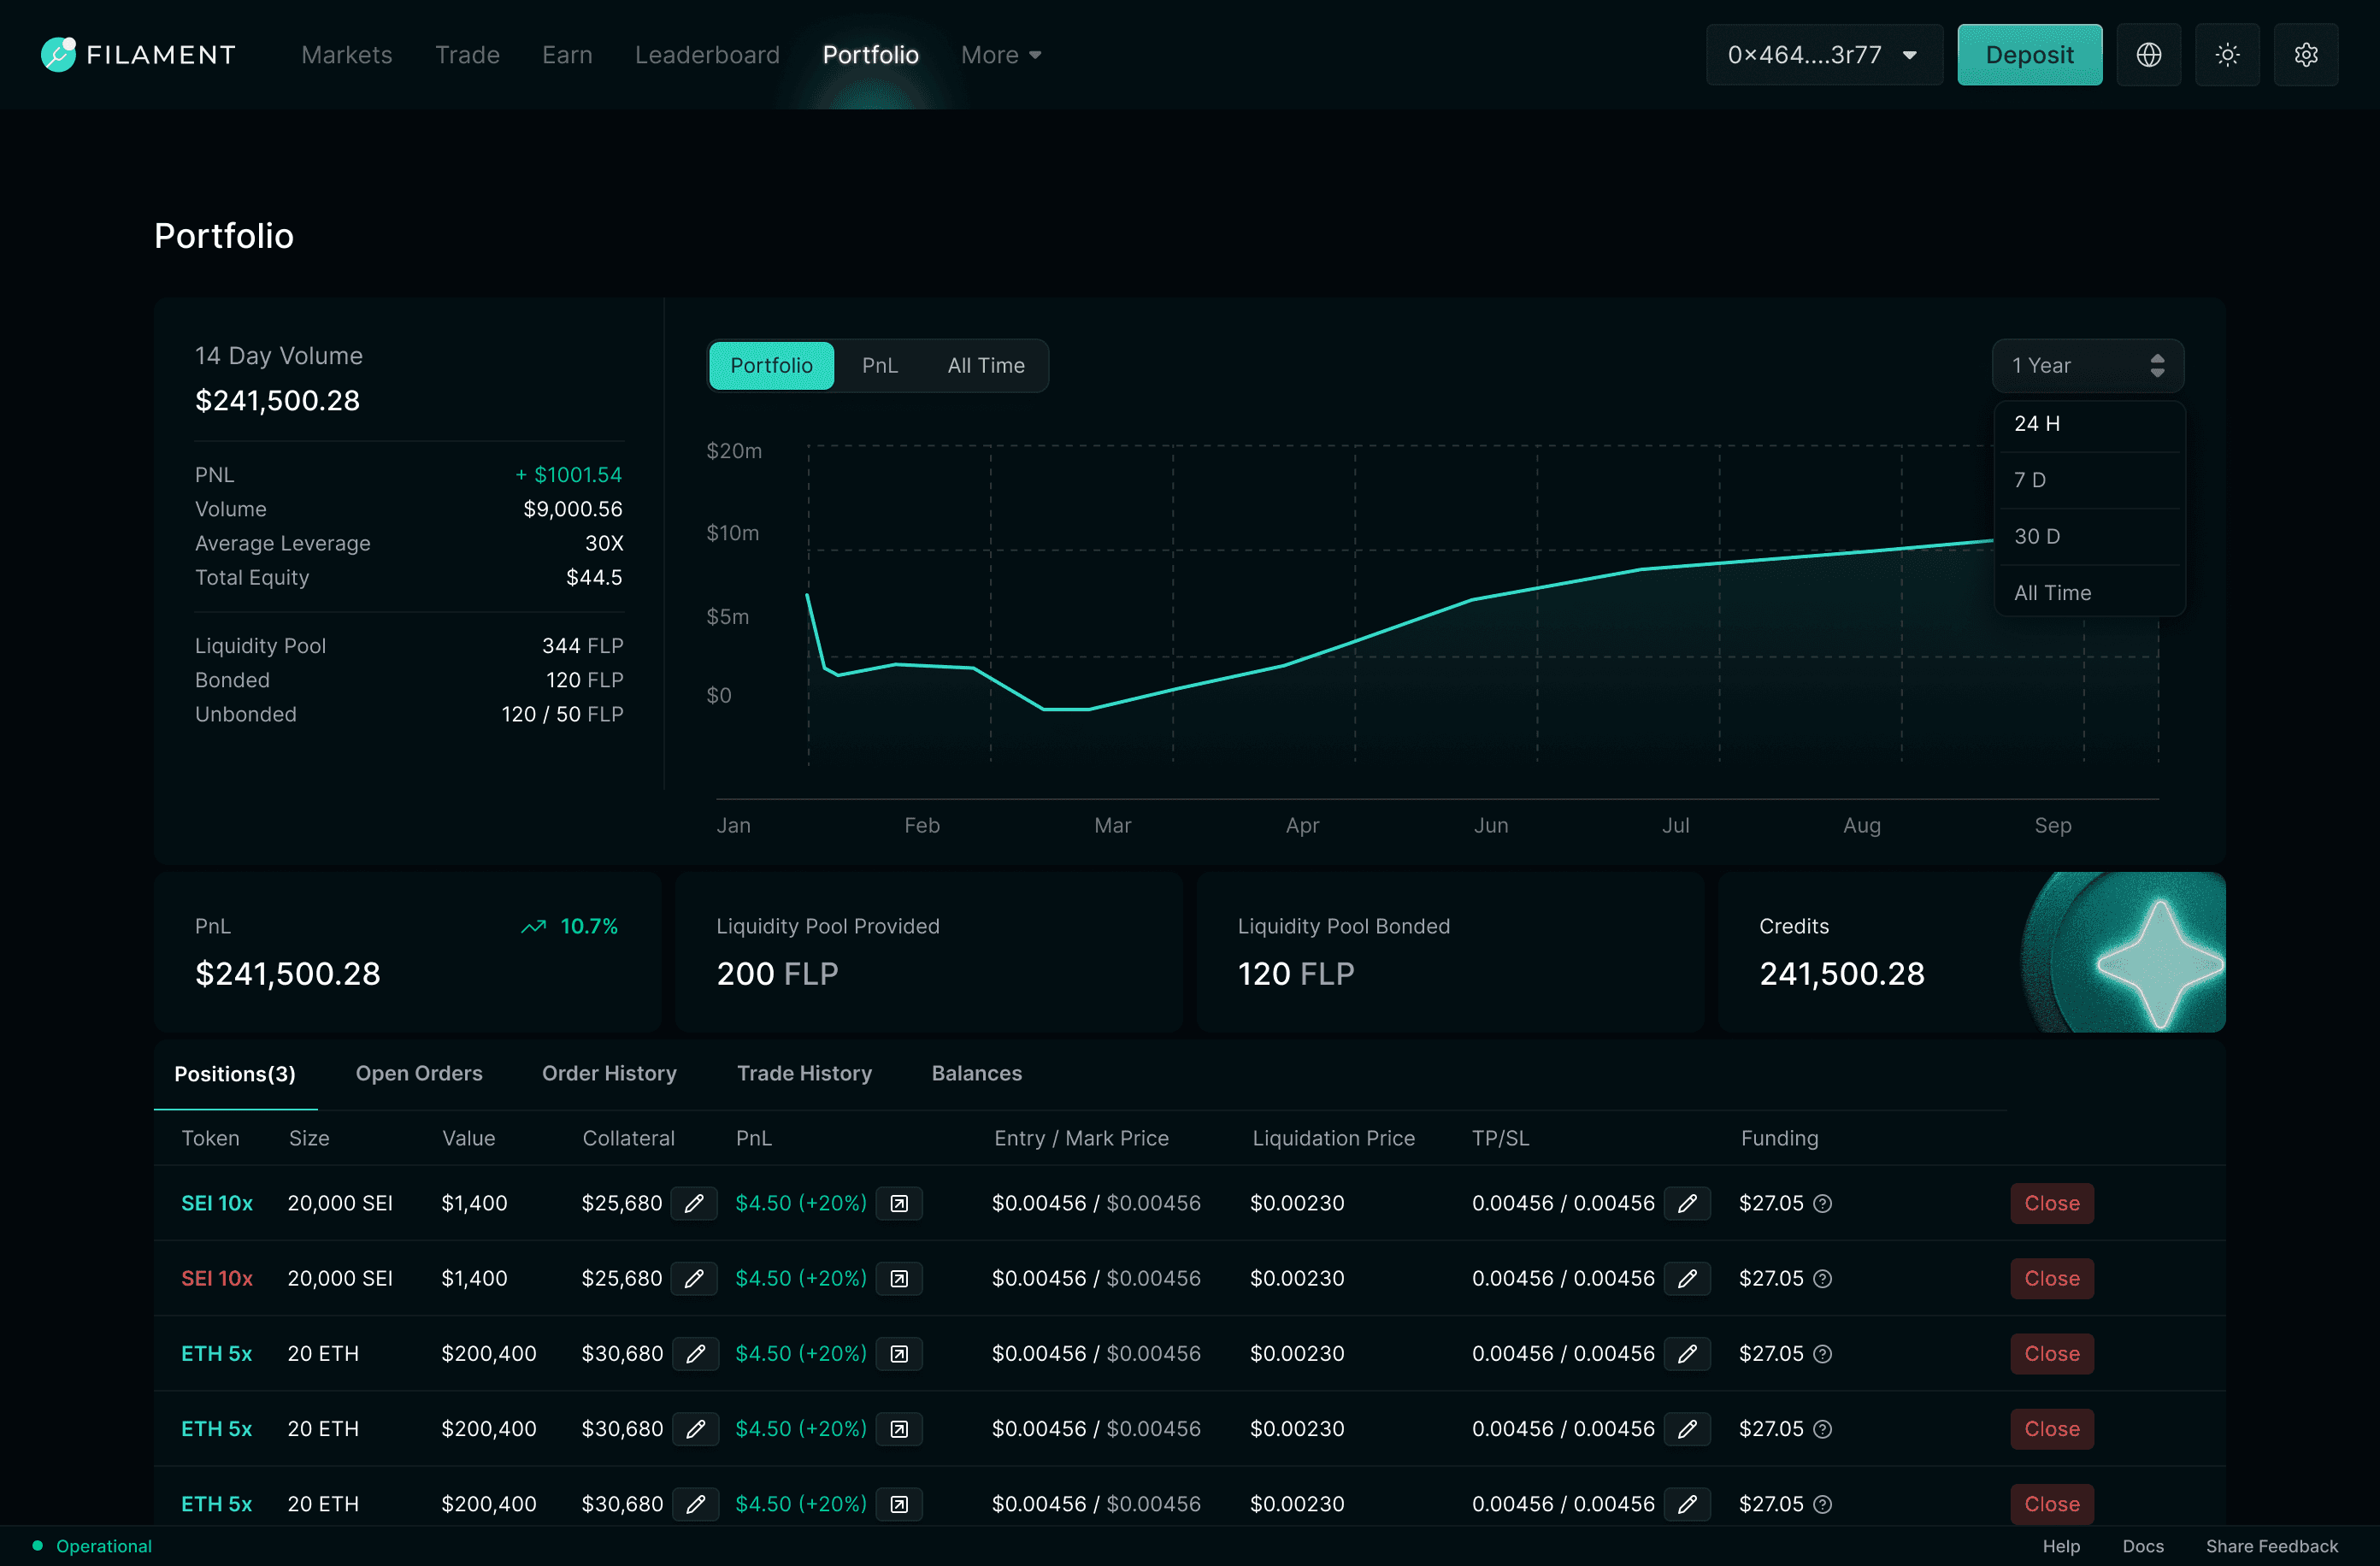The height and width of the screenshot is (1566, 2380).
Task: Switch to Open Orders tab
Action: [x=418, y=1073]
